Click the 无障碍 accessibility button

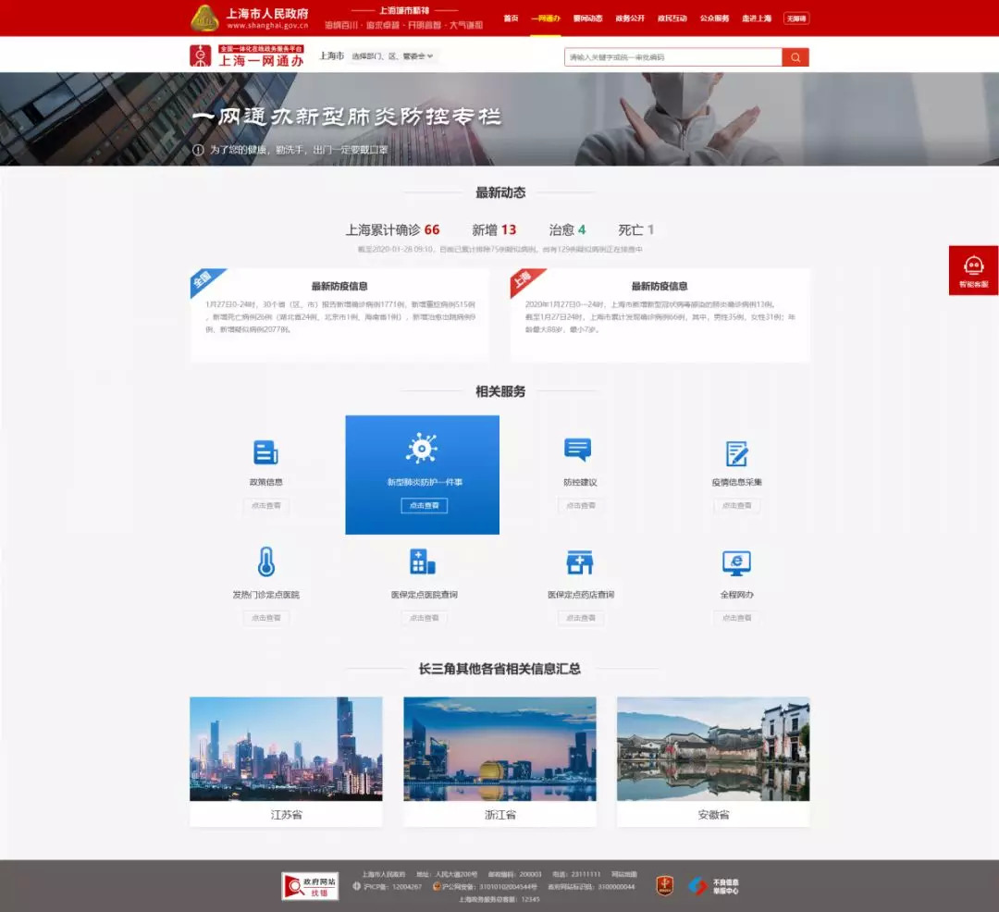[x=795, y=18]
